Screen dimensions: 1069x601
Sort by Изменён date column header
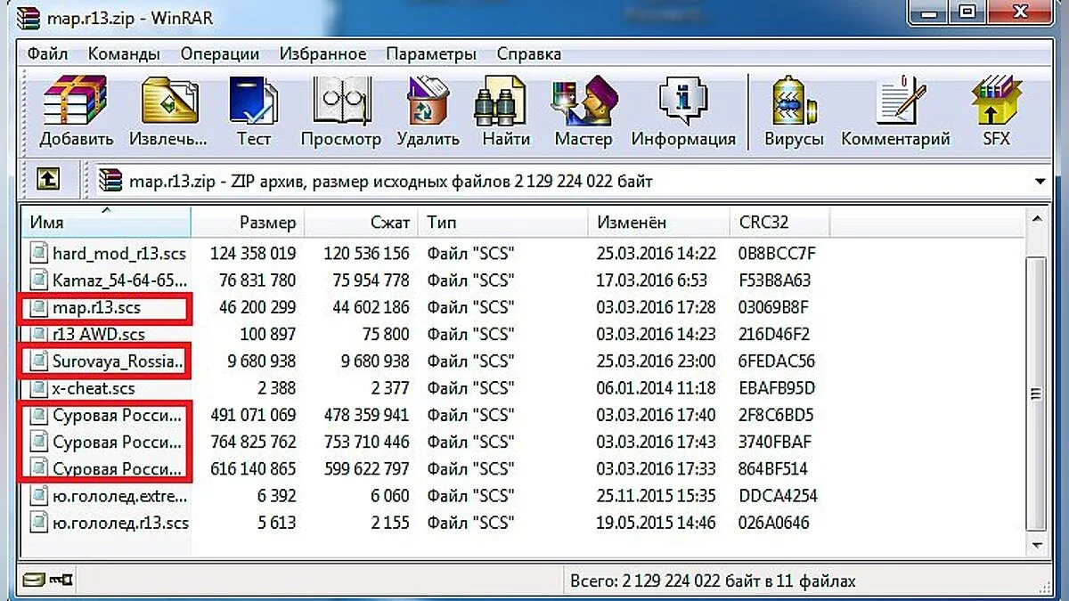point(632,223)
